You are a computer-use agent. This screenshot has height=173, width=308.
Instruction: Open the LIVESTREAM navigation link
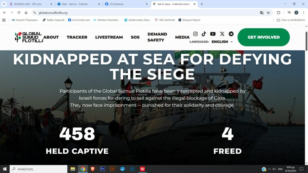click(x=109, y=37)
